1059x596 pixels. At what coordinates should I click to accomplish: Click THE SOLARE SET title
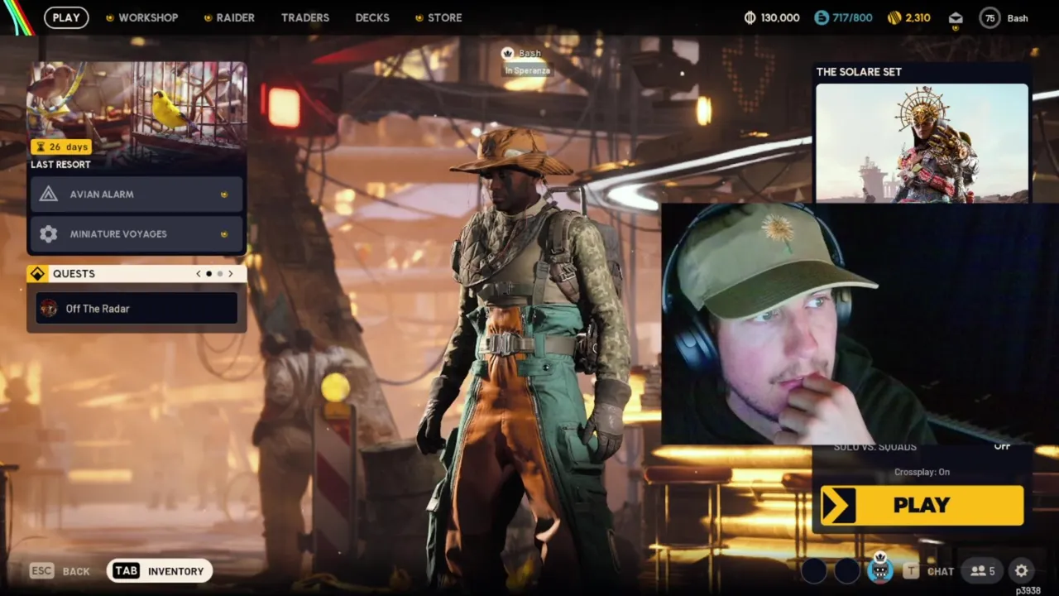pos(859,72)
